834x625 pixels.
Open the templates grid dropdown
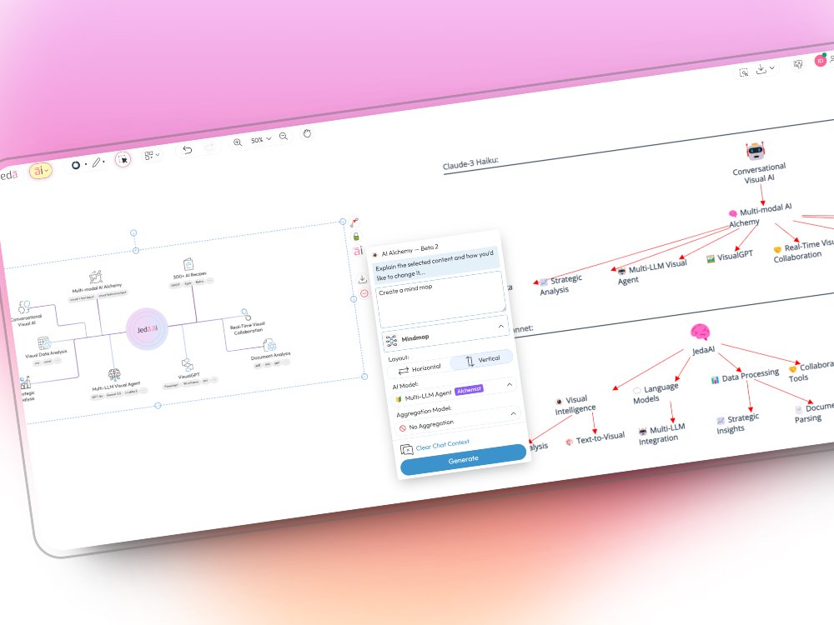(152, 155)
